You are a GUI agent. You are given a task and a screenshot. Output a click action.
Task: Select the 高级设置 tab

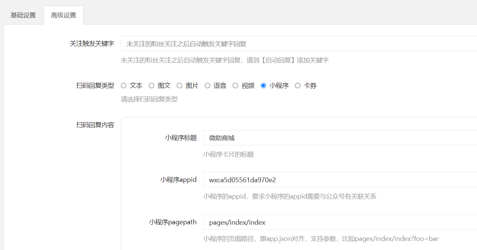pos(63,15)
